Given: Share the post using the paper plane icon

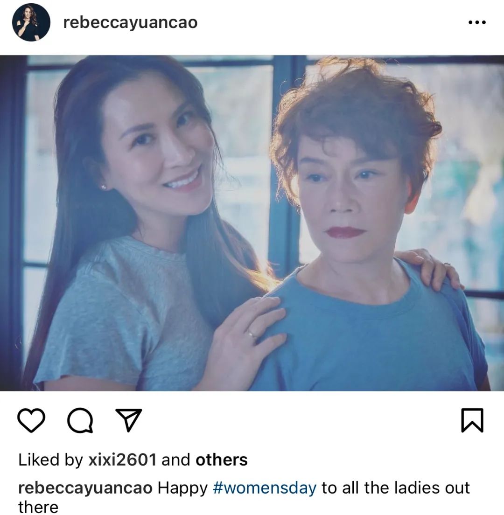Looking at the screenshot, I should [129, 420].
